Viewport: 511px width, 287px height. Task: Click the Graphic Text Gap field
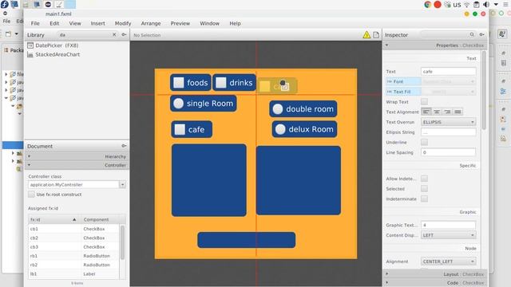[x=449, y=225]
